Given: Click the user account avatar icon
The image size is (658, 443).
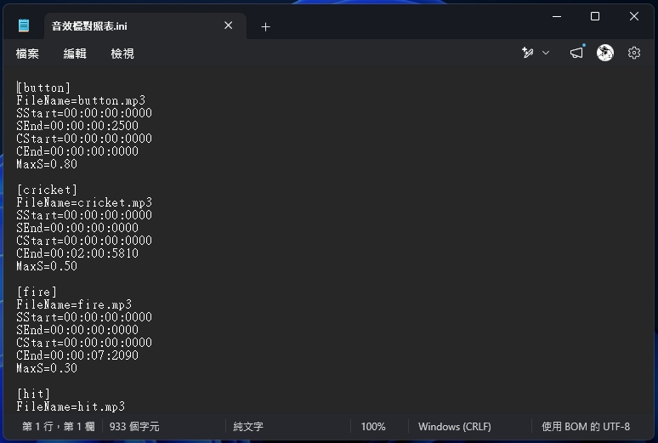Looking at the screenshot, I should [605, 53].
